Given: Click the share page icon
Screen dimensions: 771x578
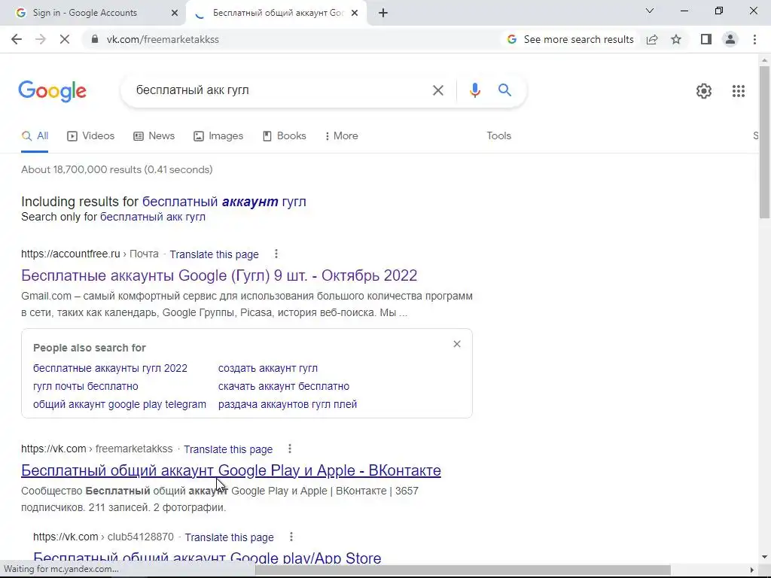Looking at the screenshot, I should click(652, 39).
